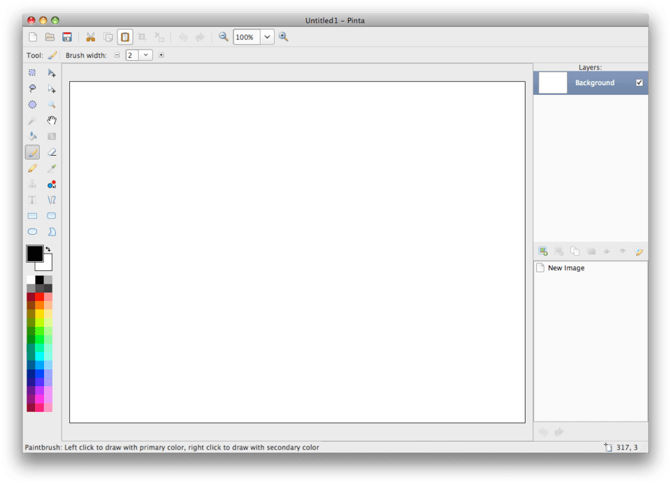Select the Rounded Rectangle tool

pyautogui.click(x=51, y=216)
